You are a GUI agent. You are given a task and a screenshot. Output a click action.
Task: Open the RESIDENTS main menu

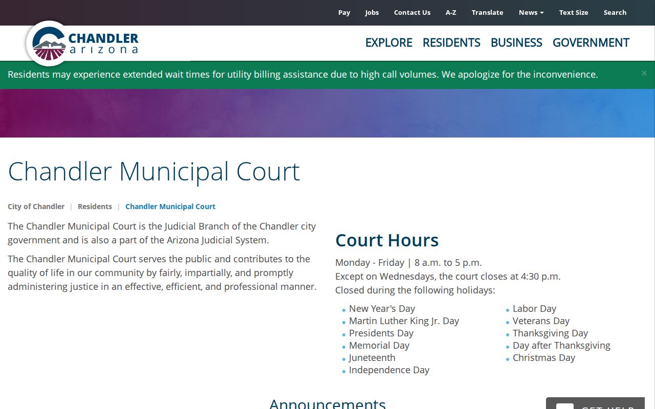click(451, 42)
